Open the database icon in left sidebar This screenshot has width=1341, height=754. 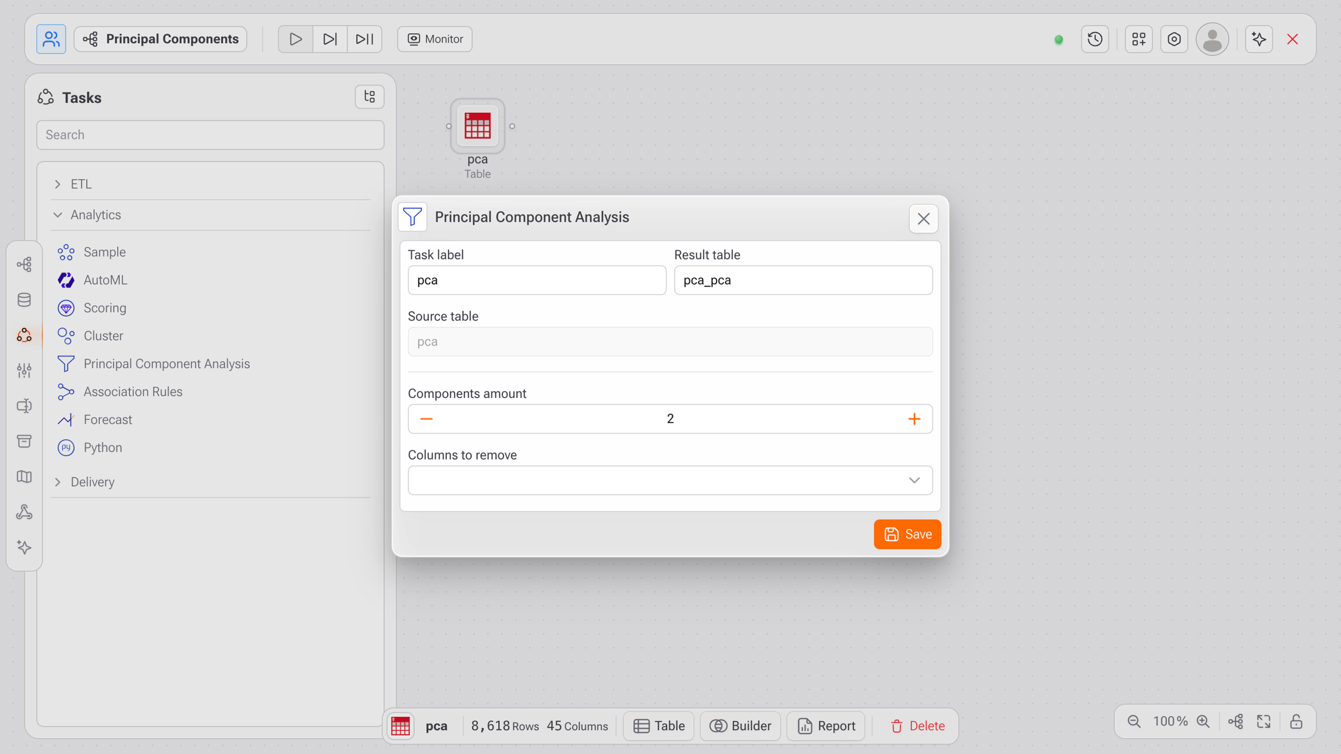click(x=24, y=300)
